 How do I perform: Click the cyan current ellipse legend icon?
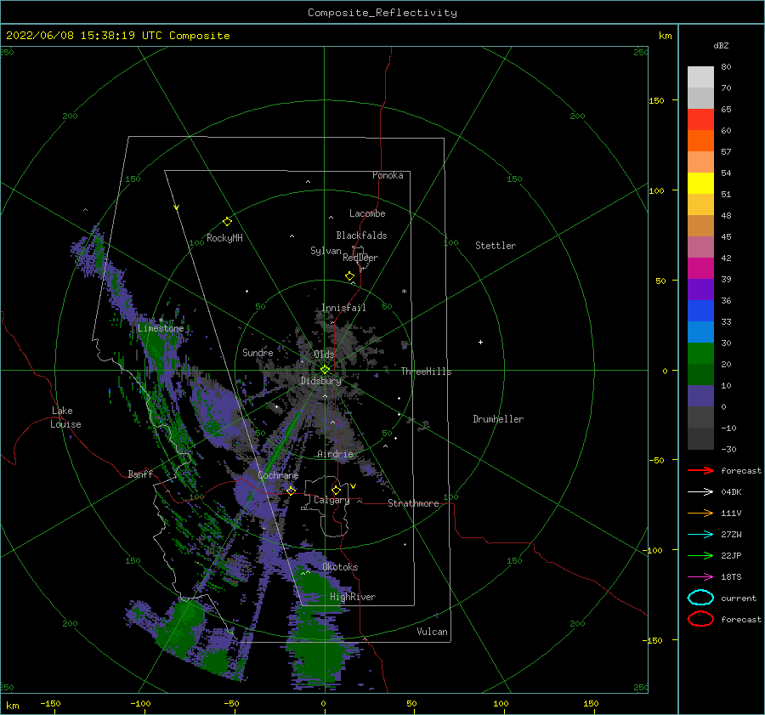[700, 598]
